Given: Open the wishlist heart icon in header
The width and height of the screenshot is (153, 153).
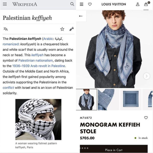Looking at the screenshot, I should [x=90, y=4].
